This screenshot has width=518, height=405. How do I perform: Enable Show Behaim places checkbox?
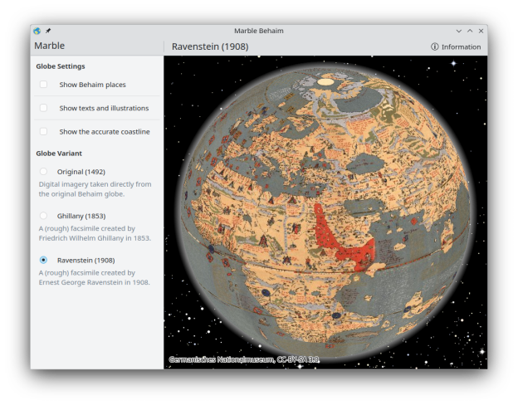[x=43, y=85]
